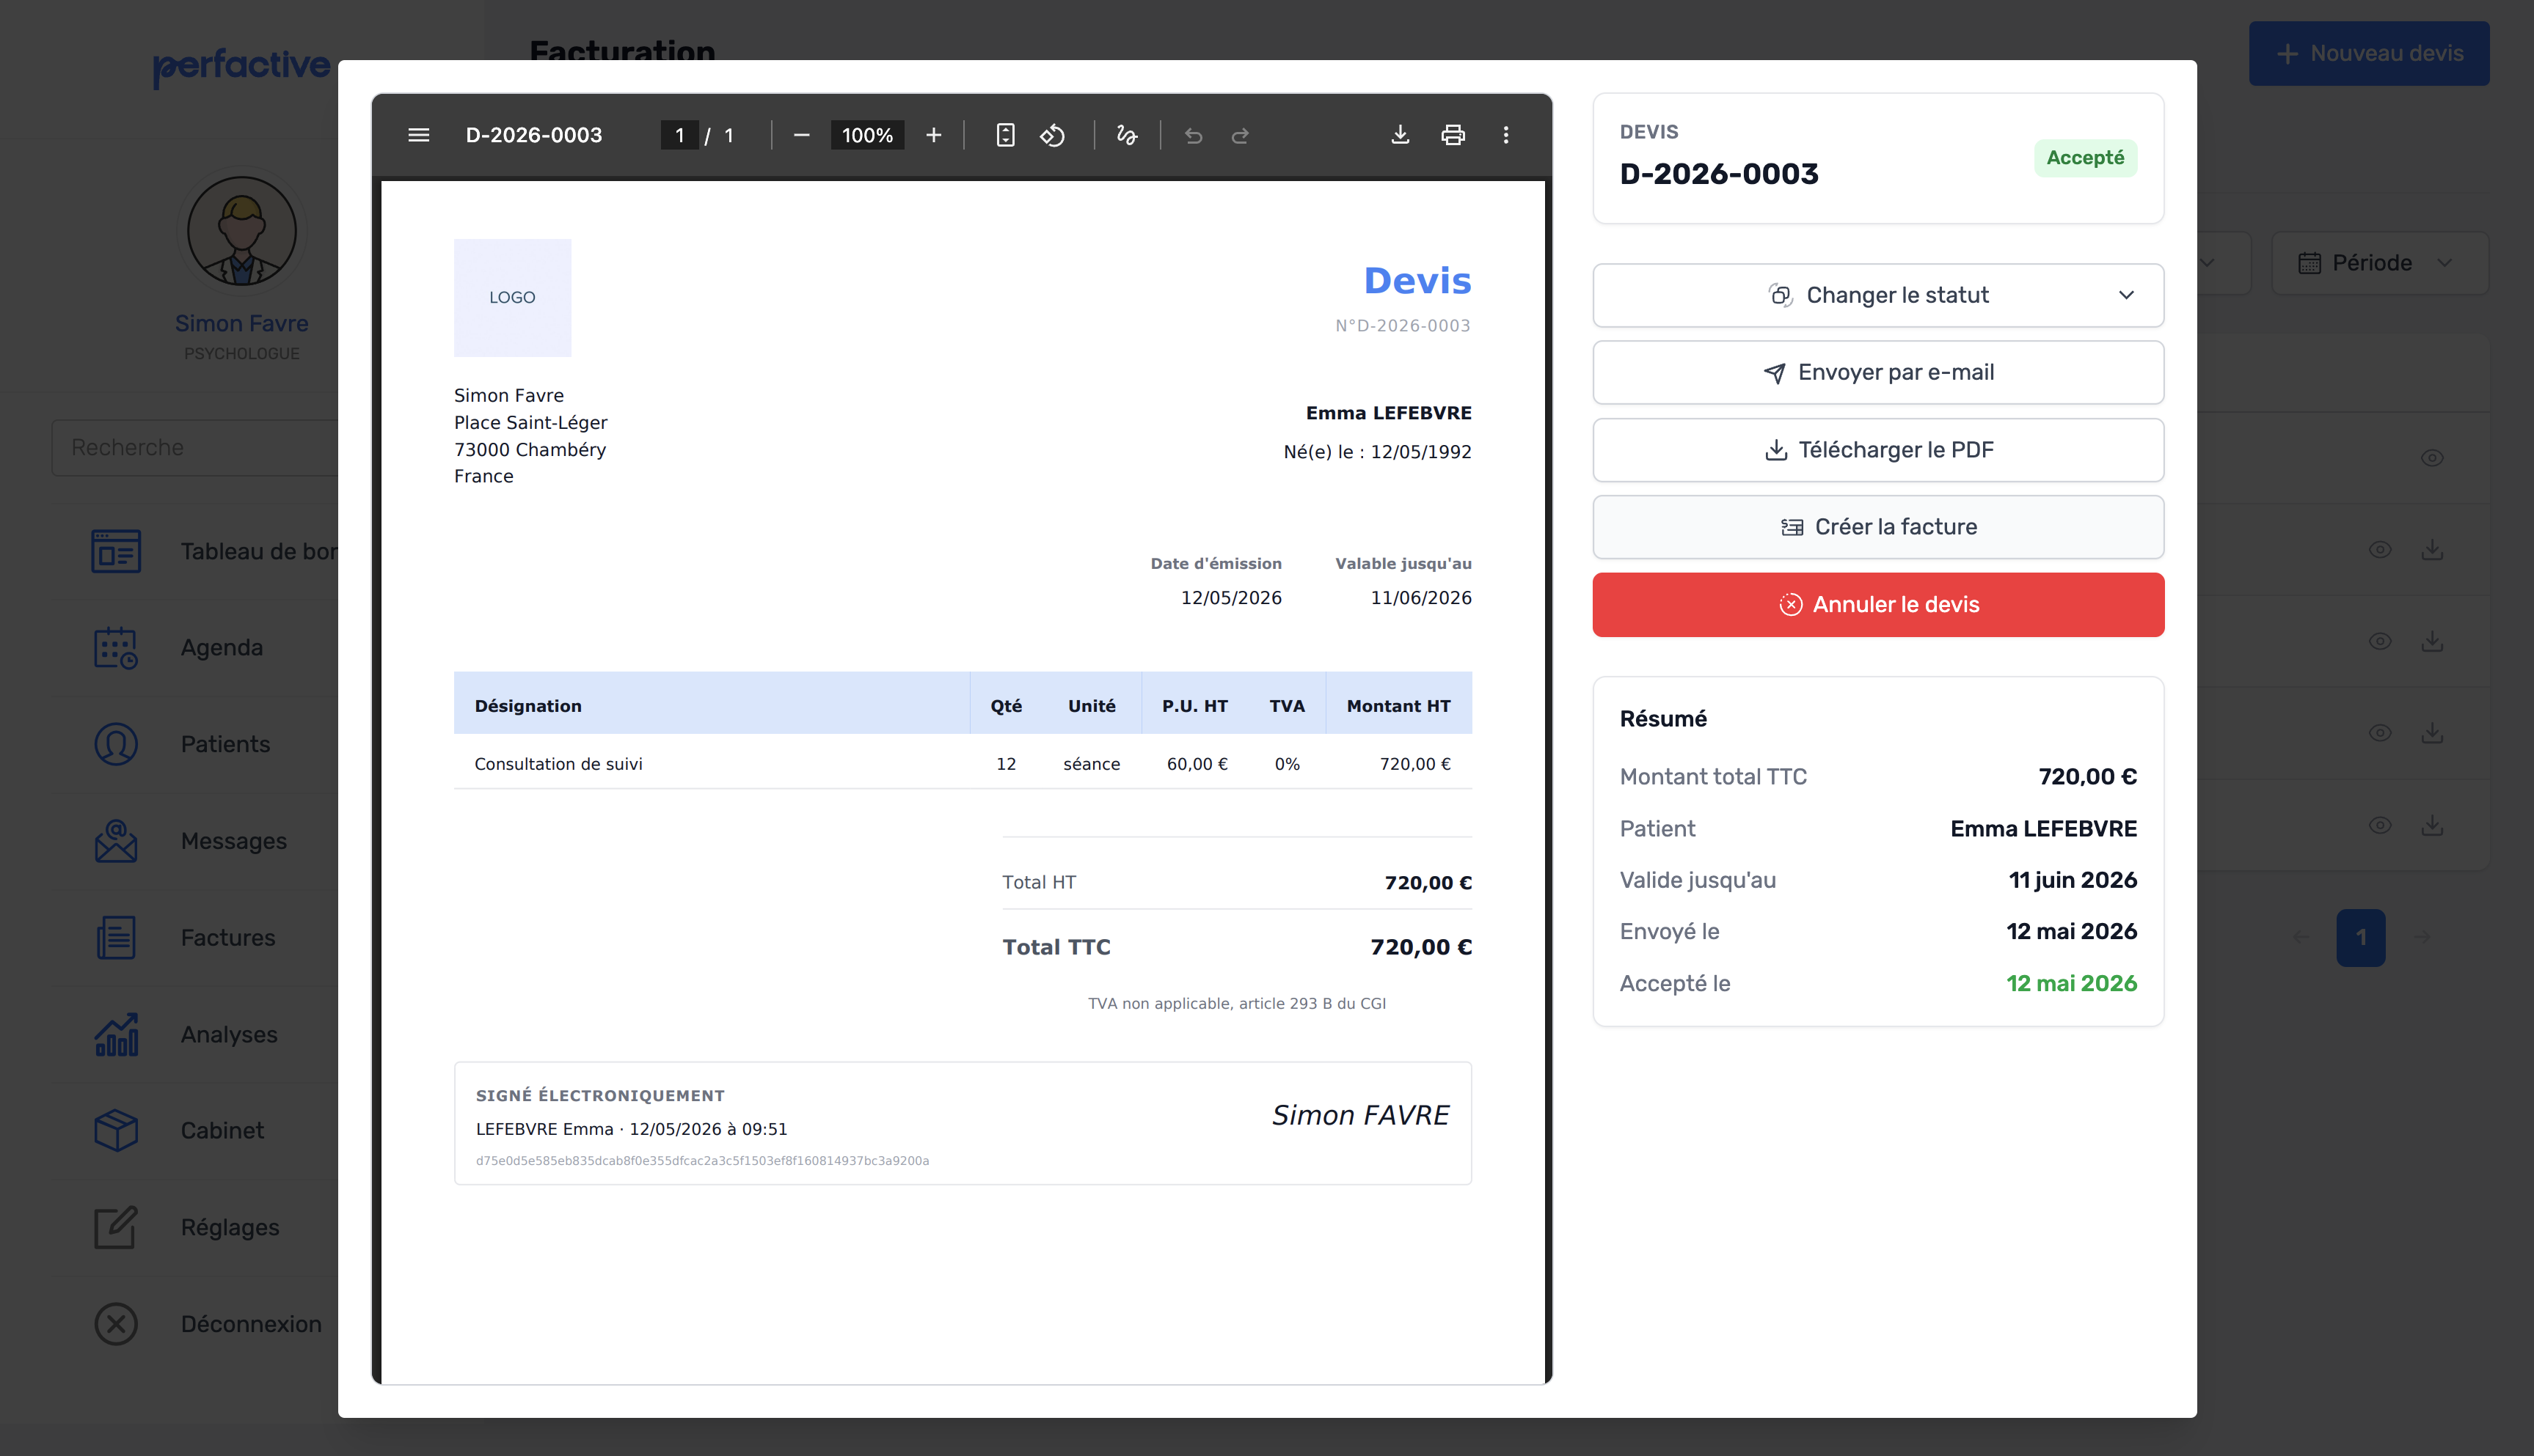The image size is (2534, 1456).
Task: Click the fit-to-page icon in PDF toolbar
Action: [x=1005, y=135]
